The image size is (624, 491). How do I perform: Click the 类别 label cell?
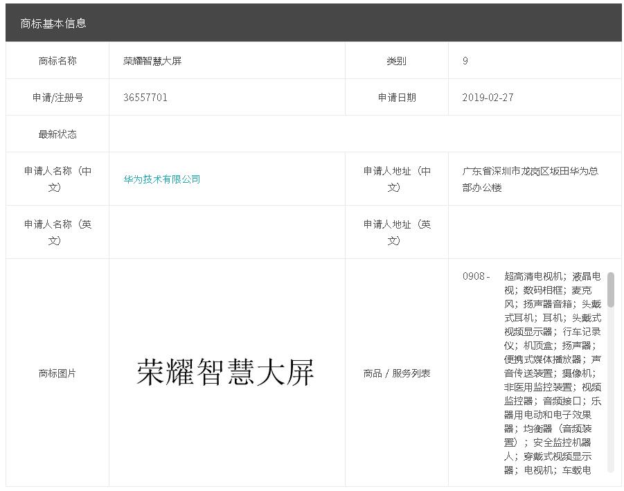pyautogui.click(x=397, y=61)
